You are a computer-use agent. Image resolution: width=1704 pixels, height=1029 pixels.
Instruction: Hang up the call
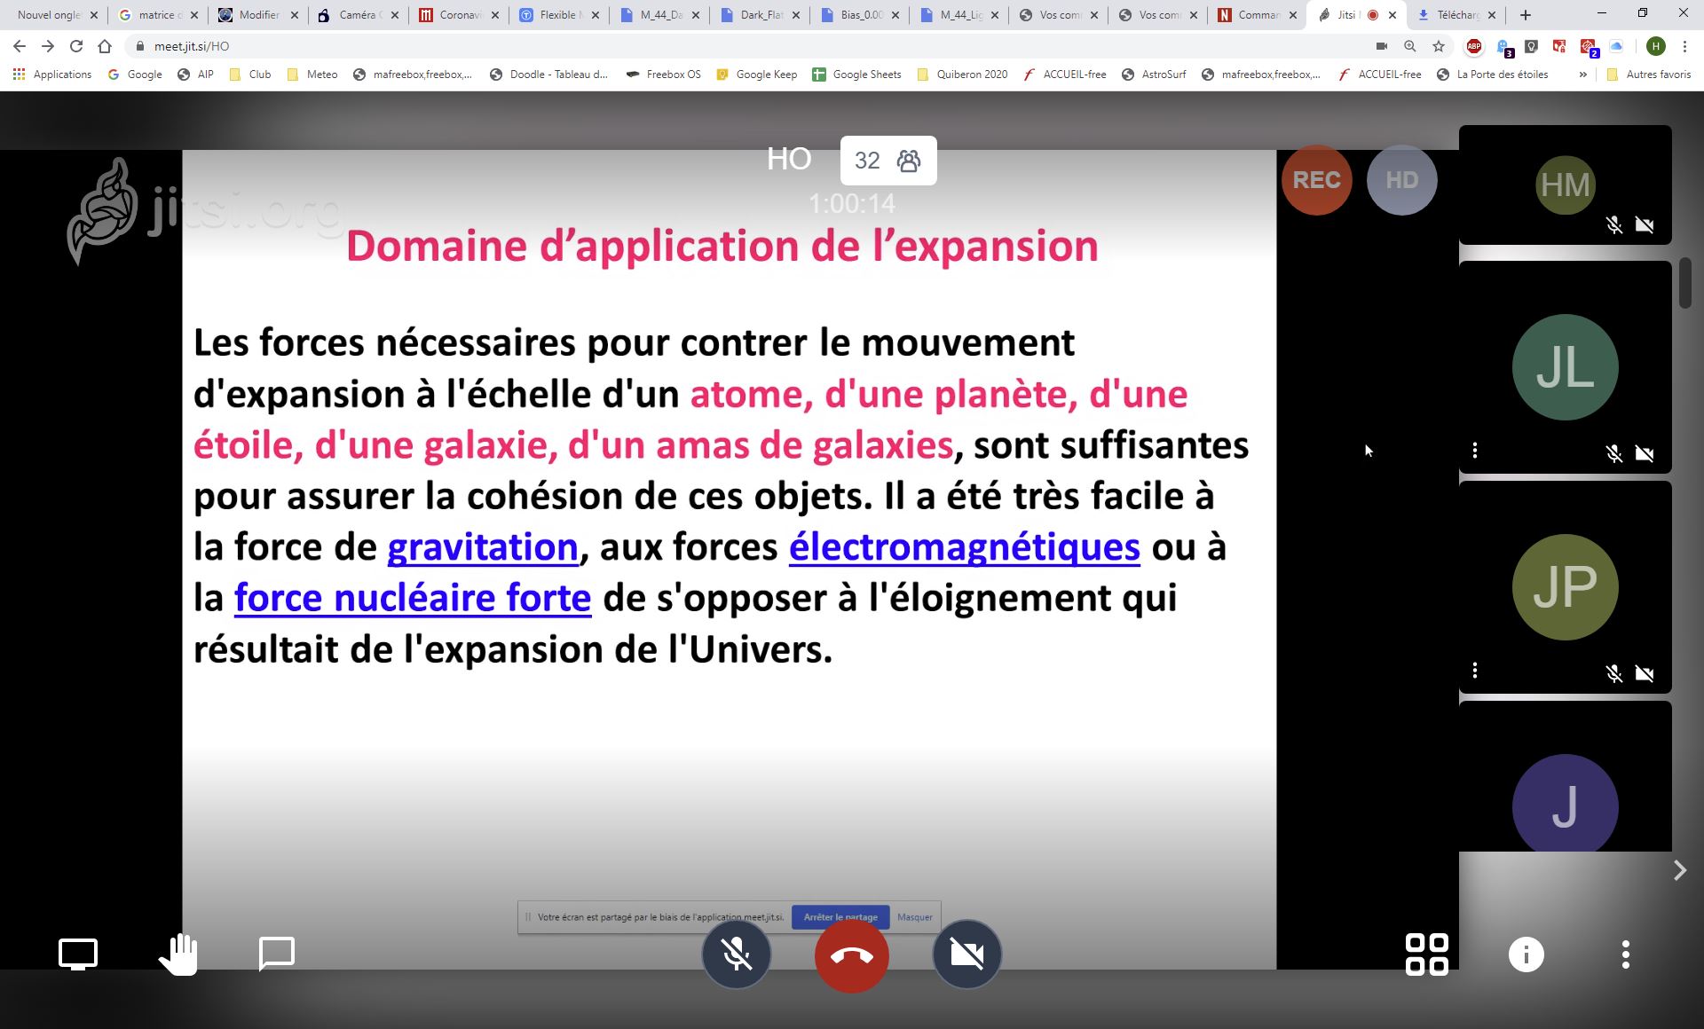point(852,955)
